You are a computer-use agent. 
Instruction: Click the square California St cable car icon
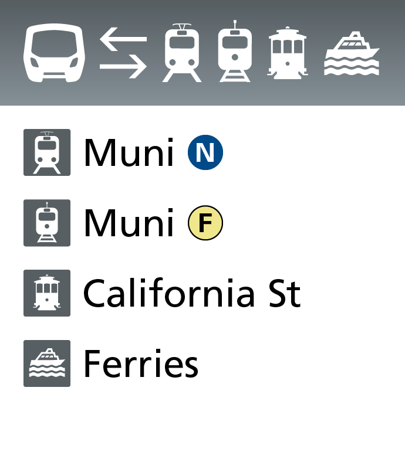click(x=47, y=293)
